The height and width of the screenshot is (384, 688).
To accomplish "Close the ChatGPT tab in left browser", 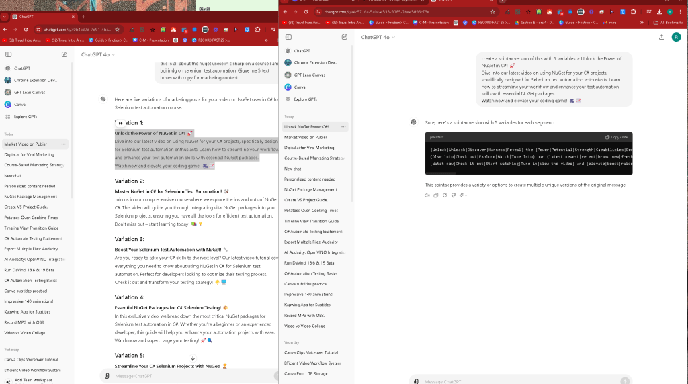I will (73, 17).
